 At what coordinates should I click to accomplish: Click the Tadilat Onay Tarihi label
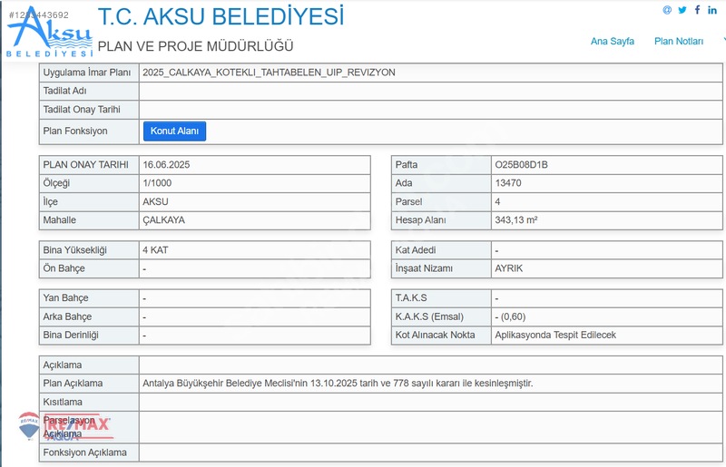pos(82,110)
